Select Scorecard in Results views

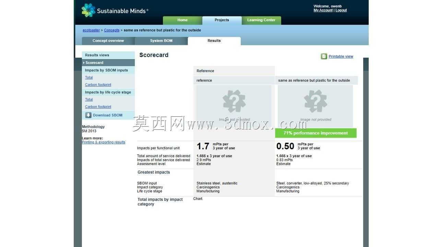point(108,63)
